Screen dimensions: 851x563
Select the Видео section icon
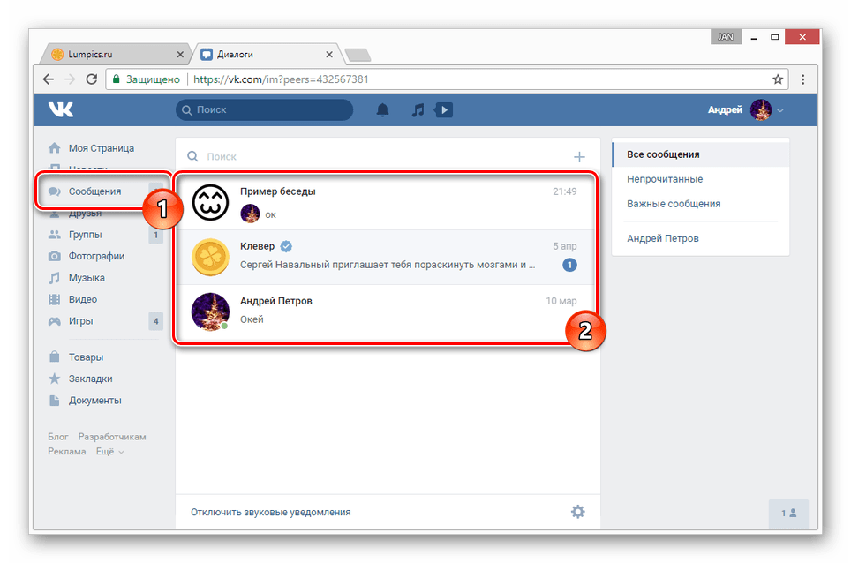54,299
